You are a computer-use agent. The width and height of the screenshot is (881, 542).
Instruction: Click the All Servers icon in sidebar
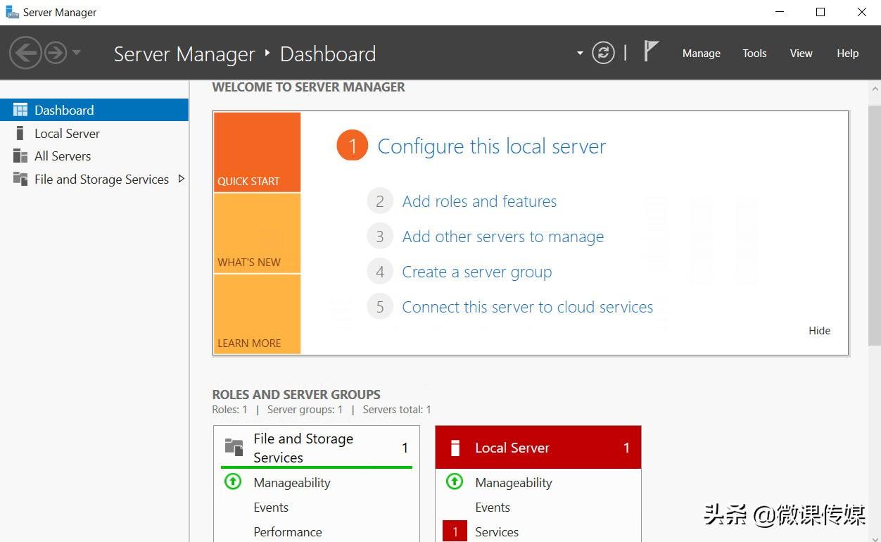[20, 156]
